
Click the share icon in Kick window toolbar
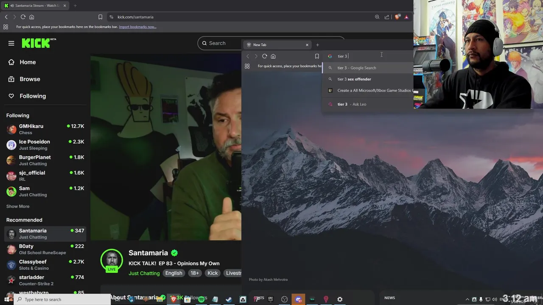pos(387,17)
